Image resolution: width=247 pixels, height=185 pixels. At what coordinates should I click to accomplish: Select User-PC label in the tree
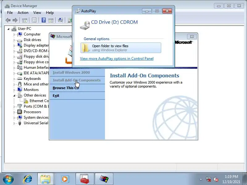point(25,29)
